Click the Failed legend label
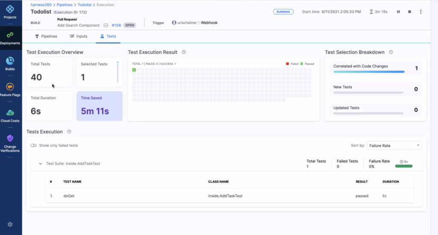Viewport: 438px width, 235px height. pos(294,64)
